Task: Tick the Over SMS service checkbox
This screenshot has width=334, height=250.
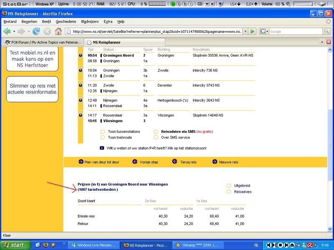Action: click(156, 137)
